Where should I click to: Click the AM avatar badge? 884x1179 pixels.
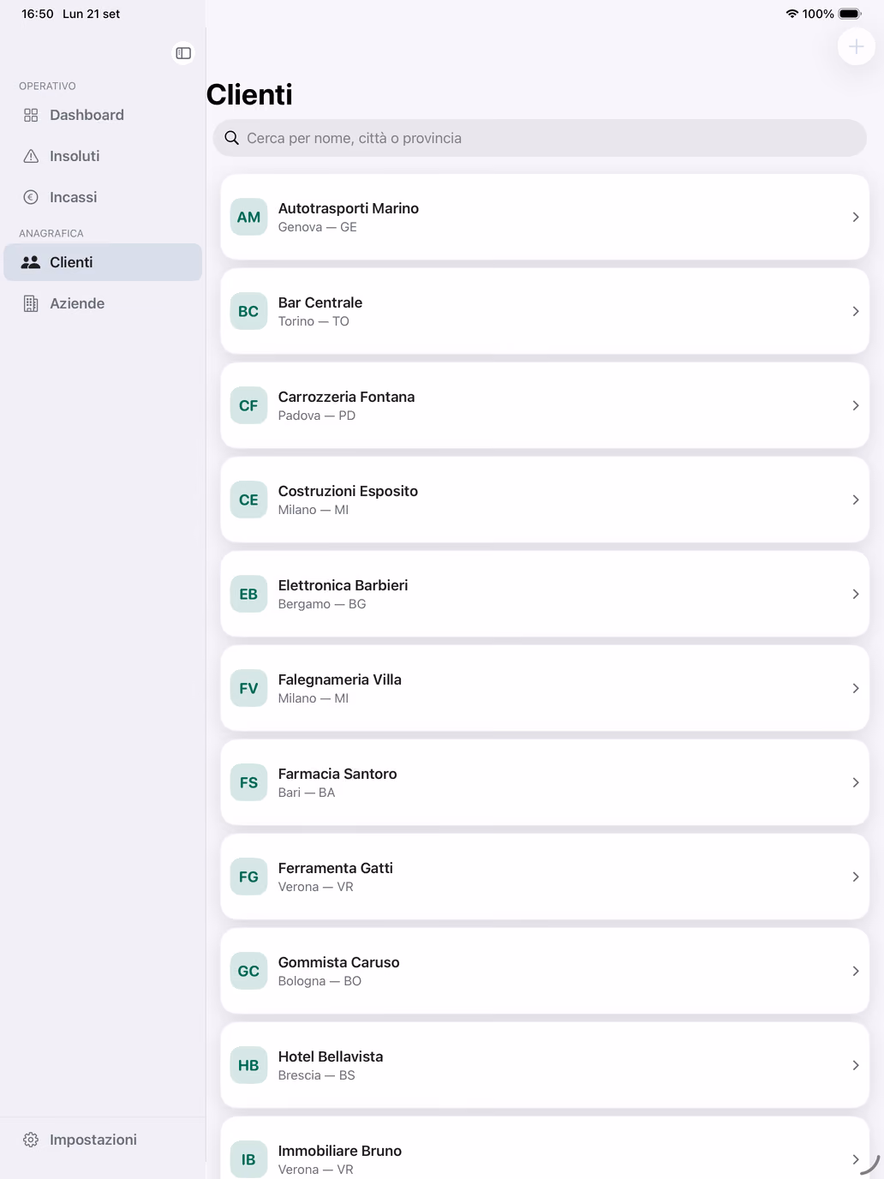pyautogui.click(x=248, y=217)
